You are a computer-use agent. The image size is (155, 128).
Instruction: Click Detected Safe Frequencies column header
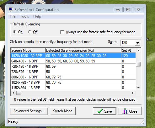pyautogui.click(x=83, y=51)
